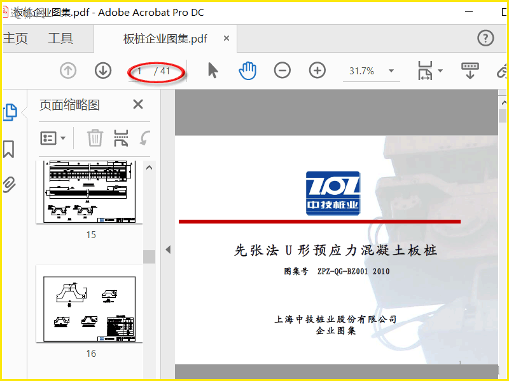Switch to the 工具 tab

pos(60,38)
